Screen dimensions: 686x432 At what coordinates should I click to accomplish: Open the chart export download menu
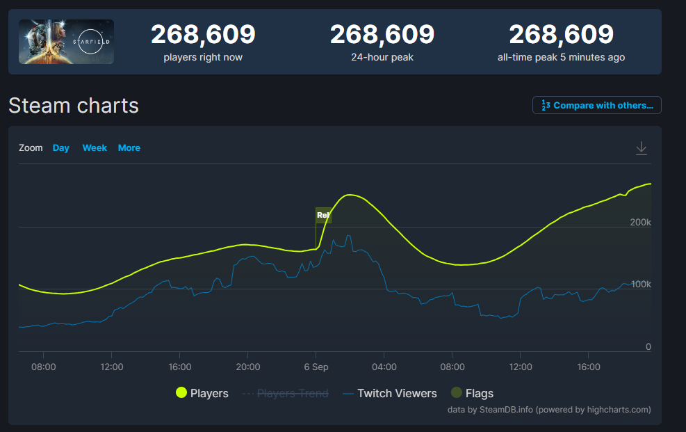(x=641, y=148)
